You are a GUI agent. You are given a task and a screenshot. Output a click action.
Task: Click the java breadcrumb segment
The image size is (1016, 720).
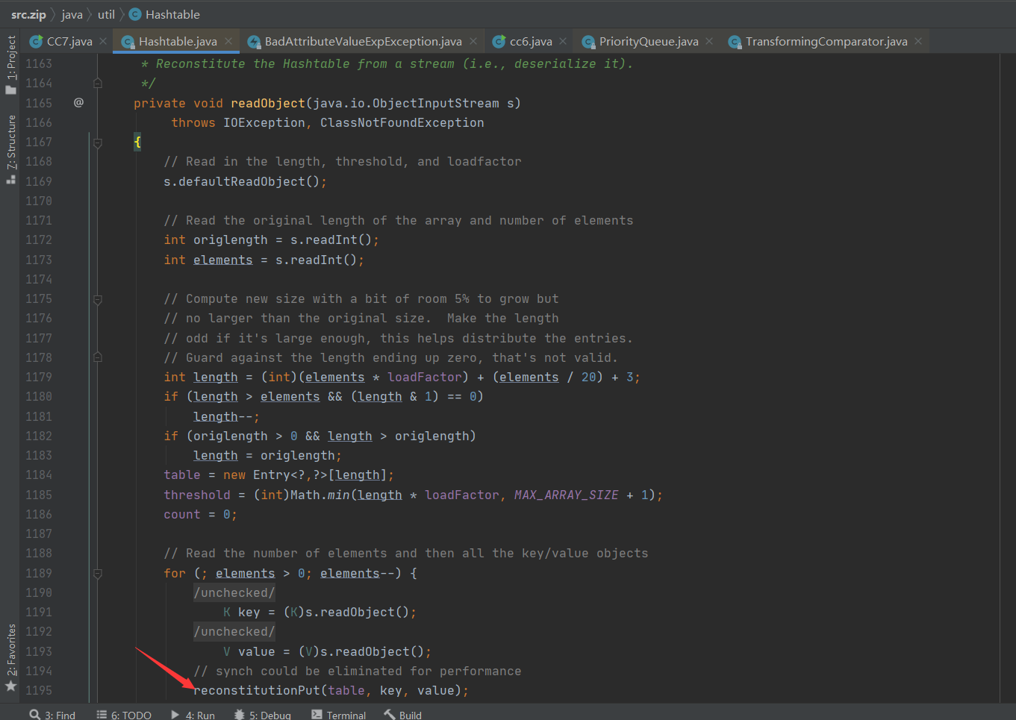coord(72,14)
